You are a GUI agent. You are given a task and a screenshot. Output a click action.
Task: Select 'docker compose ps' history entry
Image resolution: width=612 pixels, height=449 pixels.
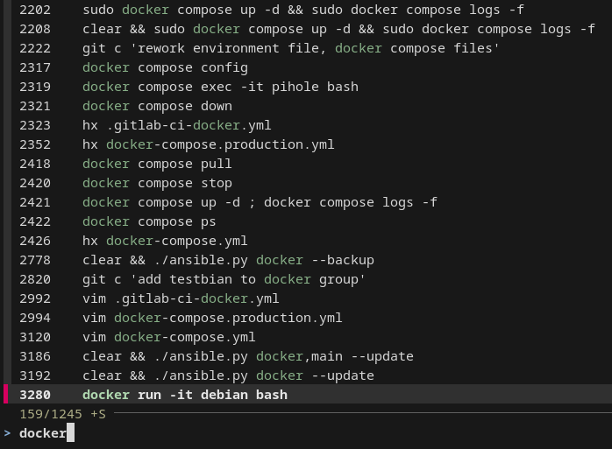(149, 221)
